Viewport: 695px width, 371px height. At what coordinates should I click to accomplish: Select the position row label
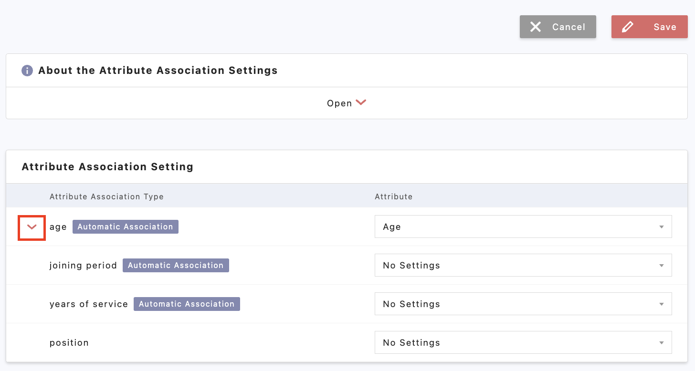tap(69, 343)
